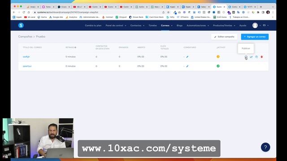Image resolution: width=287 pixels, height=161 pixels.
Task: Open a new browser tab with plus icon
Action: pyautogui.click(x=261, y=7)
